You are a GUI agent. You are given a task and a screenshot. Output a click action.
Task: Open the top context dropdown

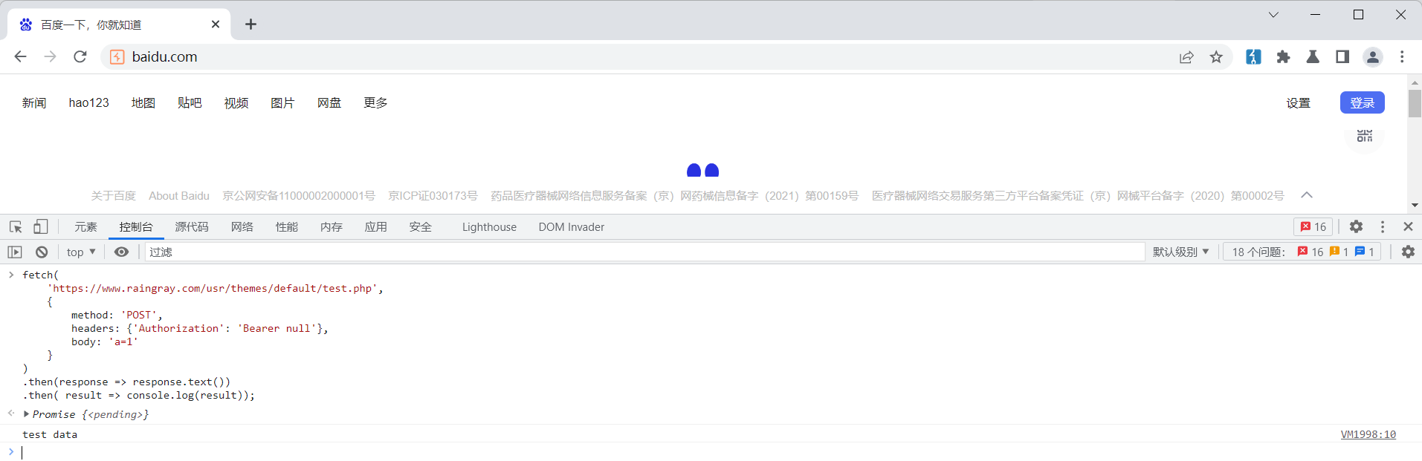pos(81,252)
